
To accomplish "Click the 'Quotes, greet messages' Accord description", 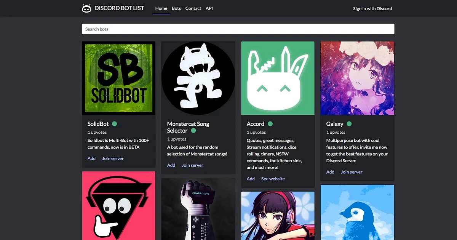I will tap(274, 154).
